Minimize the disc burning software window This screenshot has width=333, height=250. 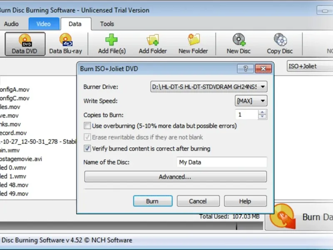325,10
